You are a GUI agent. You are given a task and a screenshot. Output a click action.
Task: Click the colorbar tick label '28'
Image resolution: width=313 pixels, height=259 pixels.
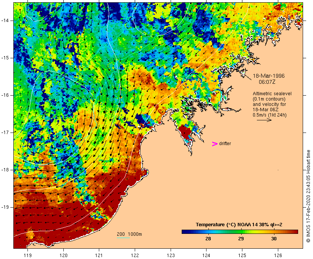(x=208, y=239)
